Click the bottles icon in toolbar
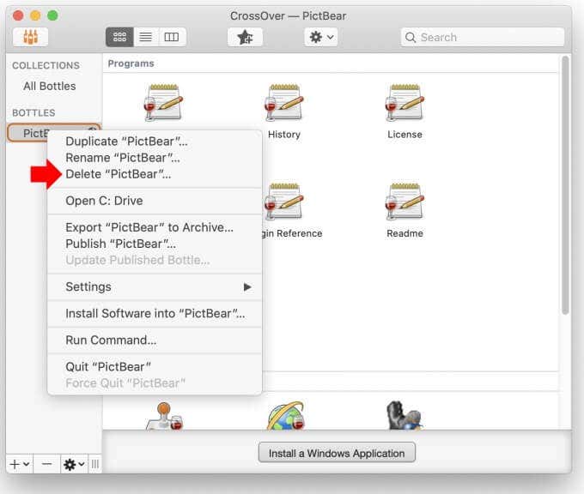 point(30,37)
